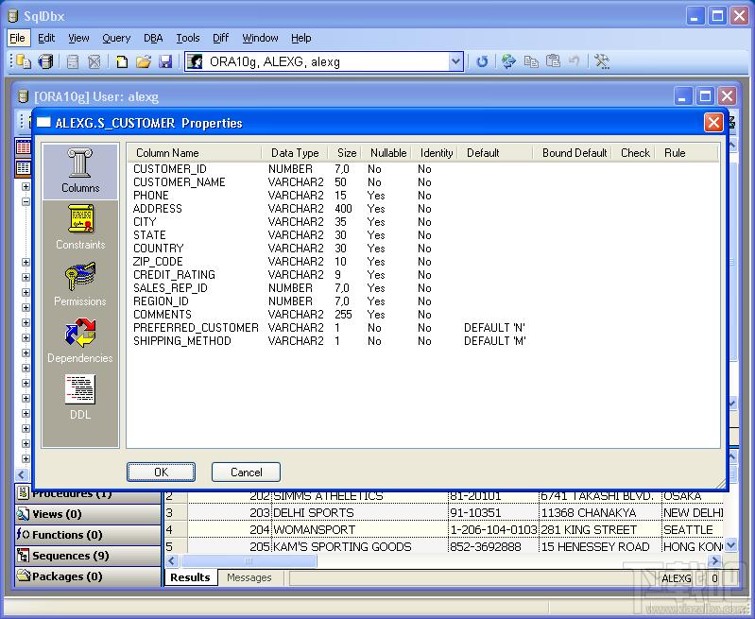Click the Nullable column header
Screen dimensions: 755x619
click(x=388, y=153)
